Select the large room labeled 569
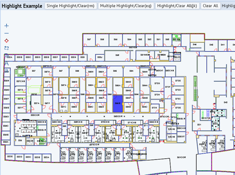The width and height of the screenshot is (235, 175). [x=117, y=55]
